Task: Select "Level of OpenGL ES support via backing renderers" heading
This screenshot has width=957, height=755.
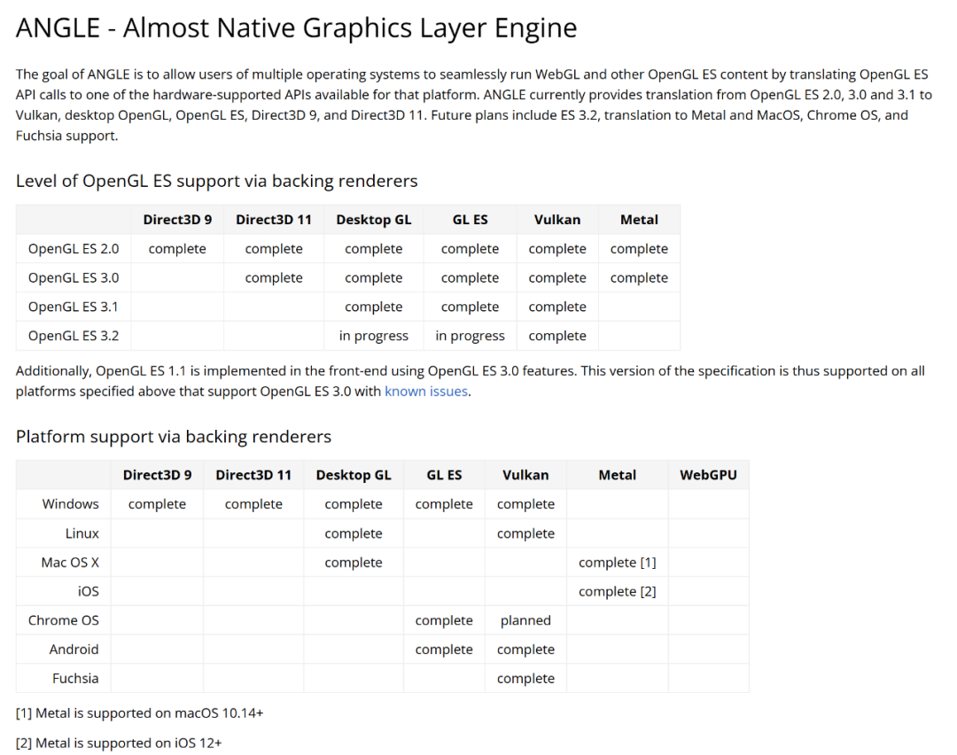Action: (x=217, y=181)
